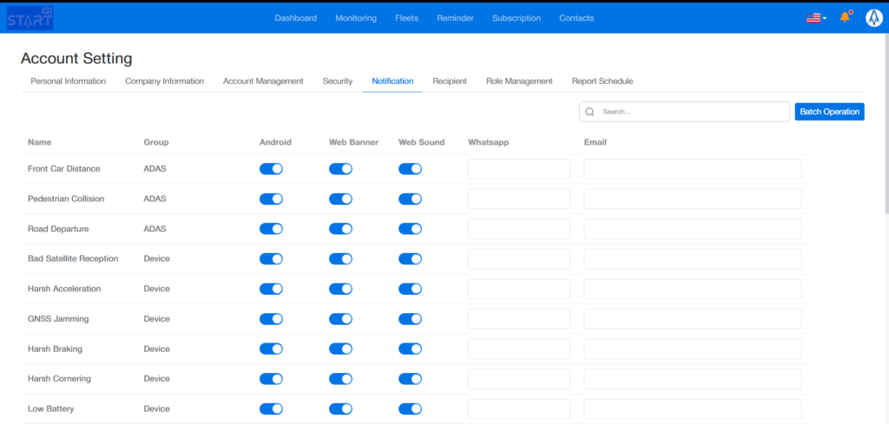Click Email field for Harsh Acceleration
The height and width of the screenshot is (424, 889).
pos(692,289)
